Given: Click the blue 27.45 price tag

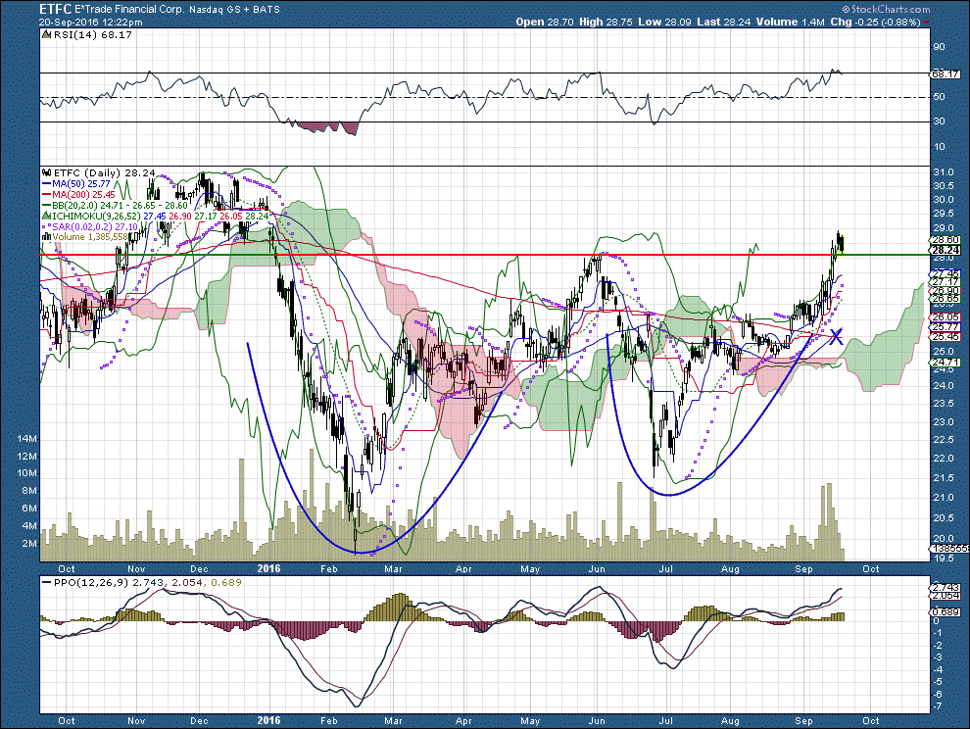Looking at the screenshot, I should 946,273.
